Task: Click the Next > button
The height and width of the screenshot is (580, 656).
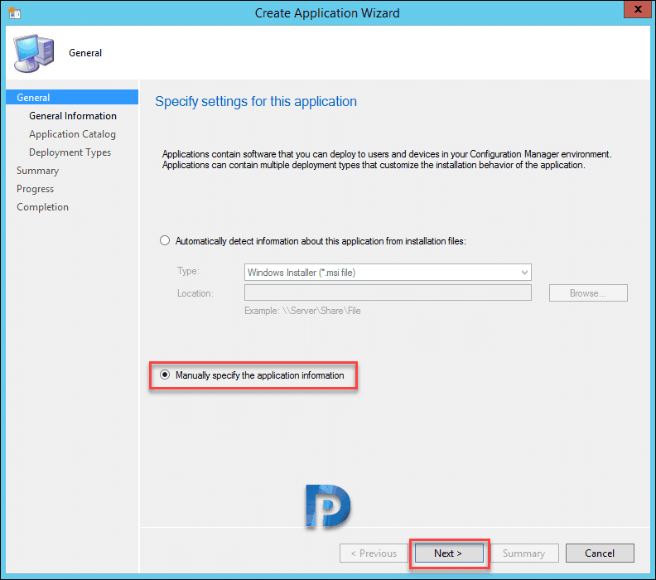Action: pos(449,553)
